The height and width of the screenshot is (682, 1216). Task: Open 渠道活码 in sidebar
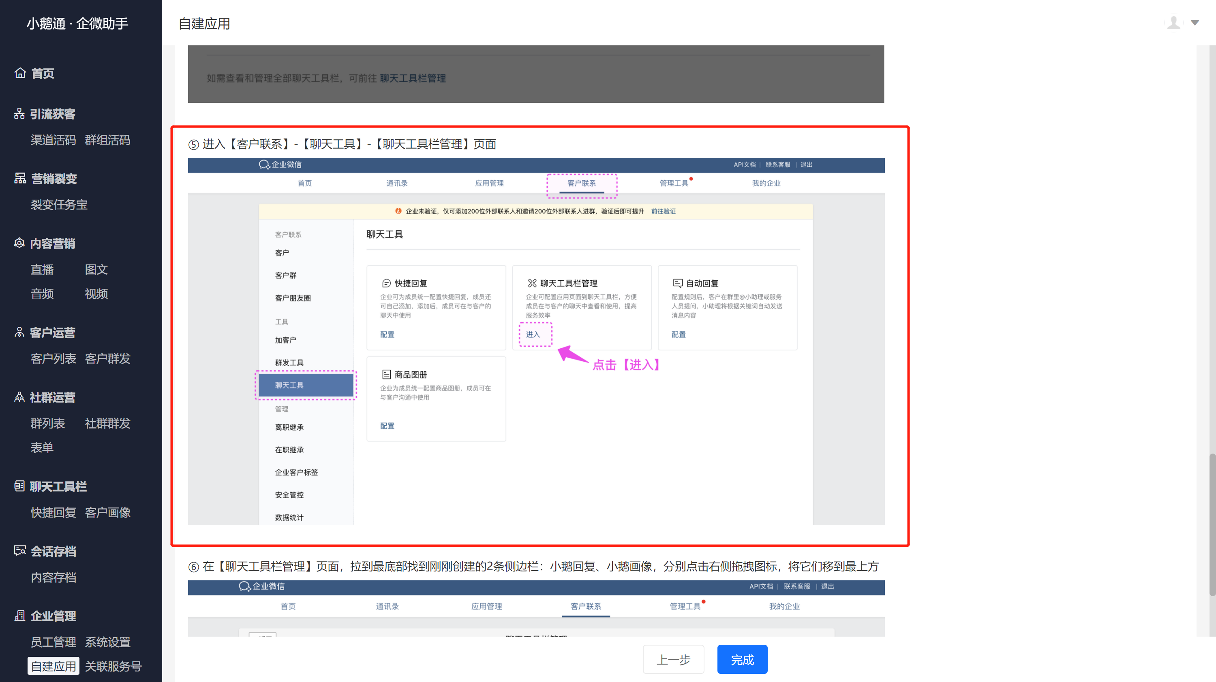coord(53,140)
